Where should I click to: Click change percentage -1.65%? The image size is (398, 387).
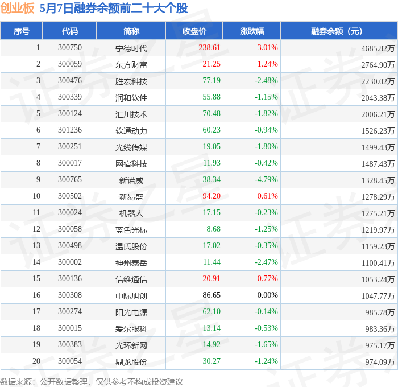(x=266, y=345)
